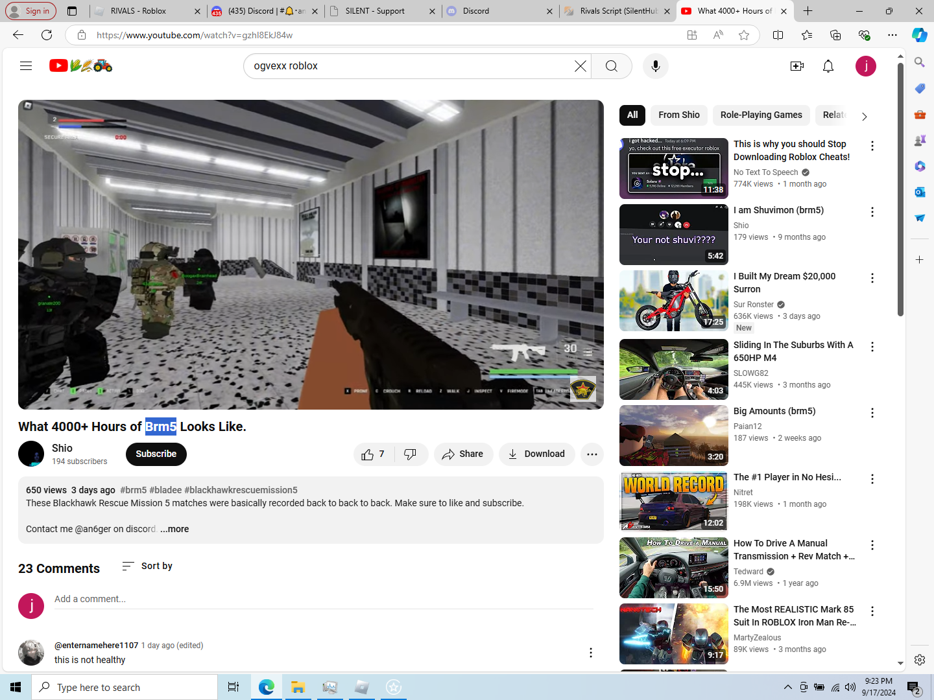The image size is (934, 700).
Task: Click the #brm5 hashtag
Action: pyautogui.click(x=134, y=490)
